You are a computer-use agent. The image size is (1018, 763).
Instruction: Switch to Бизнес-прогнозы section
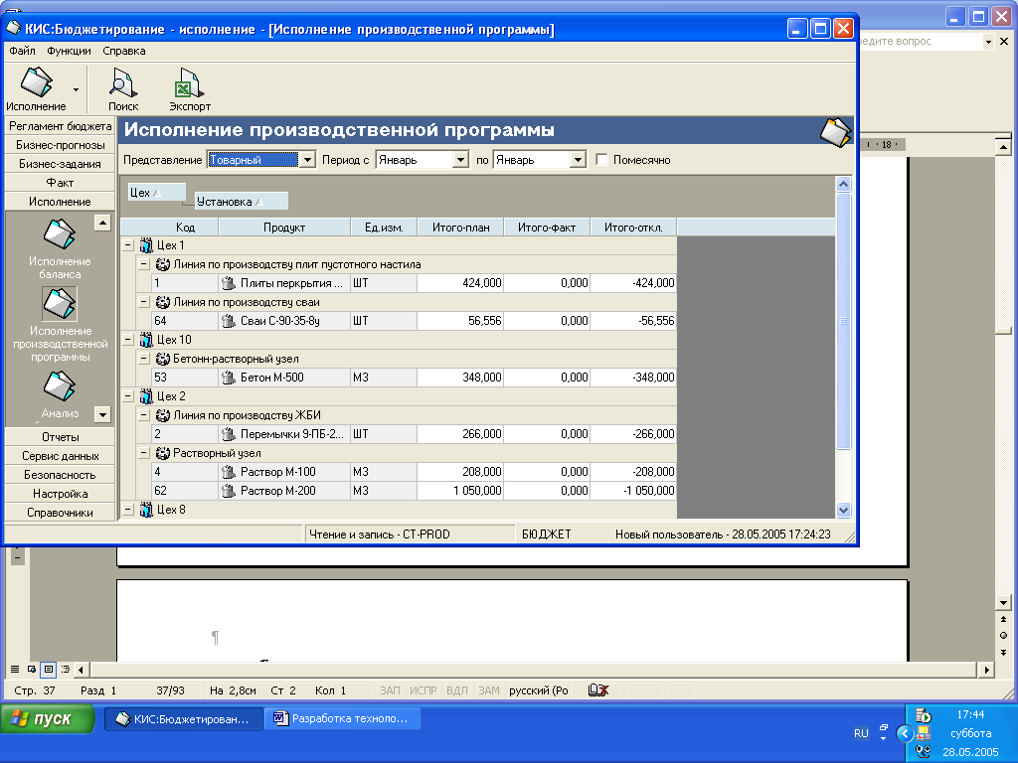click(x=60, y=145)
